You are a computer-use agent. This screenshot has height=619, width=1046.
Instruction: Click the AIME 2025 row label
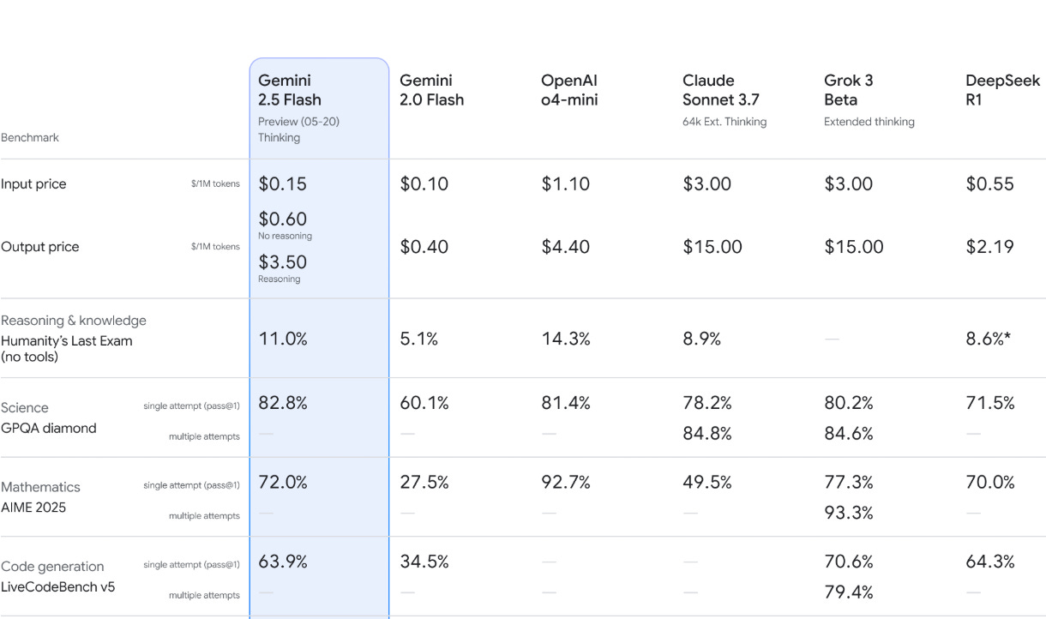click(x=33, y=508)
